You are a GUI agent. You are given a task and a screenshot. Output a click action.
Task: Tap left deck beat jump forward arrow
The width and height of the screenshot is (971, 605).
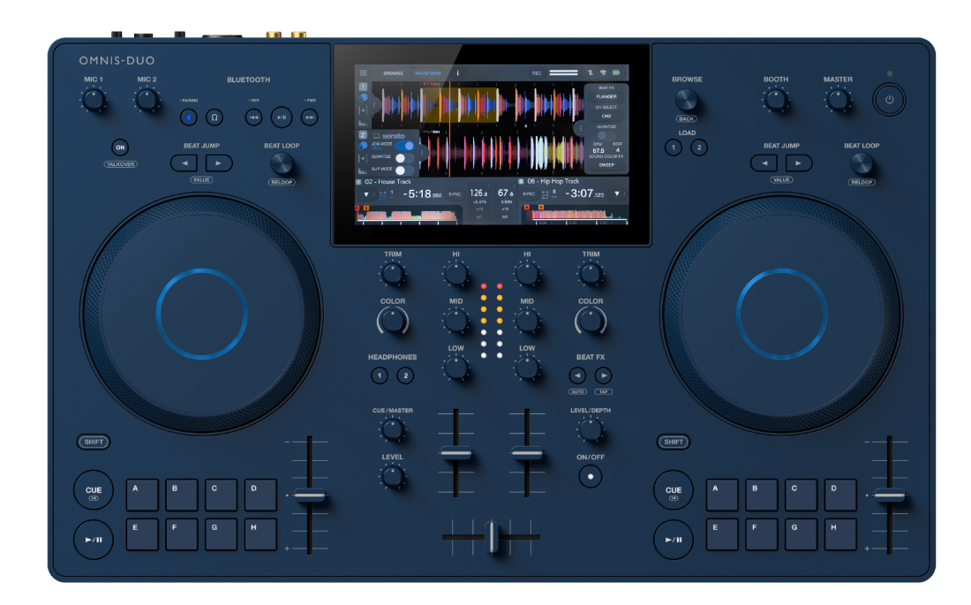point(219,163)
